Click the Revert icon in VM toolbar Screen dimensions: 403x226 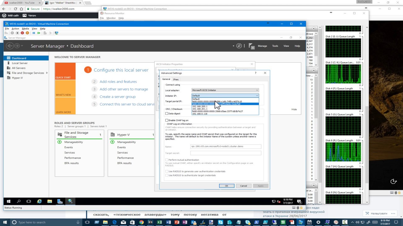click(x=50, y=33)
